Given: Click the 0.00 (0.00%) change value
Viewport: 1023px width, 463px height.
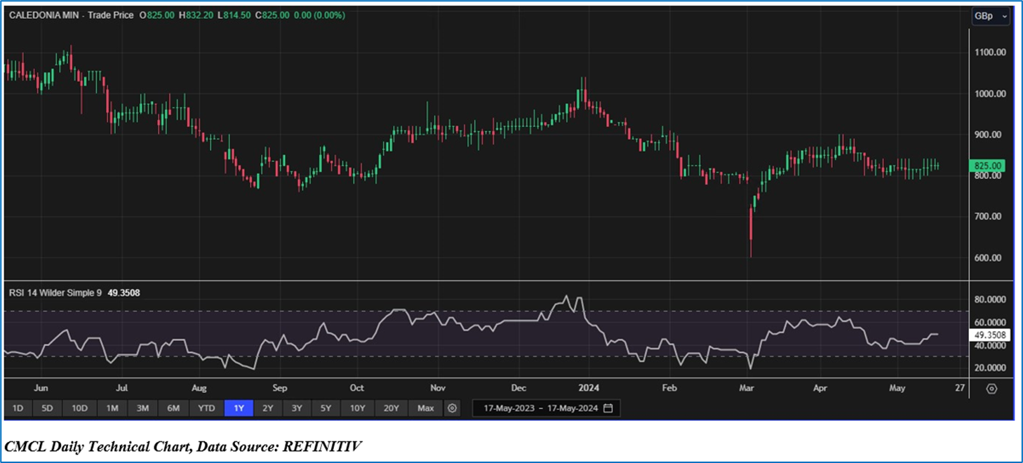Looking at the screenshot, I should click(x=318, y=15).
